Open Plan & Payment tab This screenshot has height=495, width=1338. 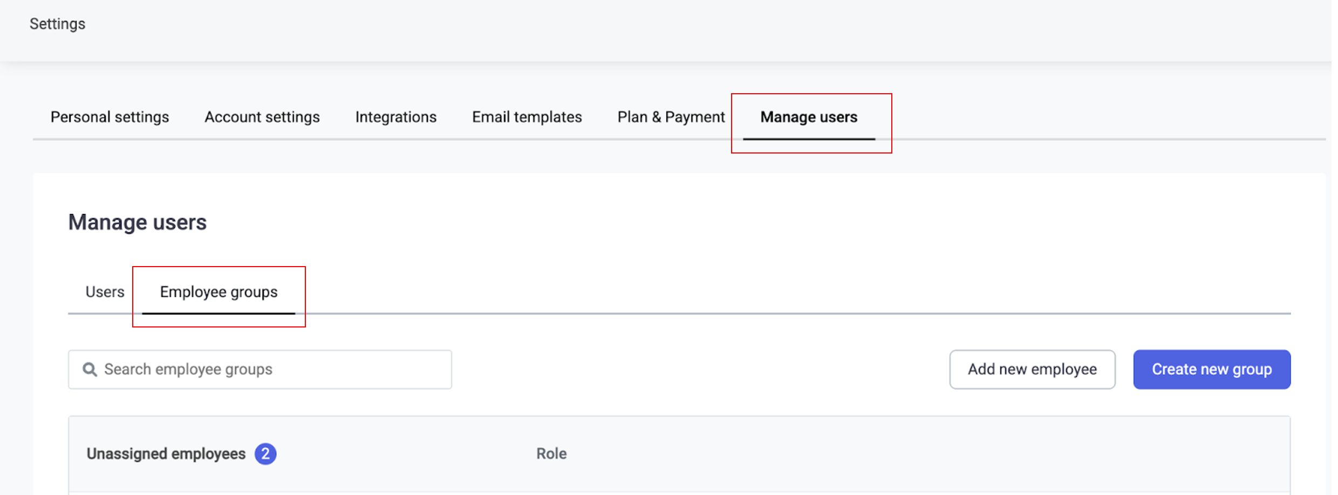(671, 117)
